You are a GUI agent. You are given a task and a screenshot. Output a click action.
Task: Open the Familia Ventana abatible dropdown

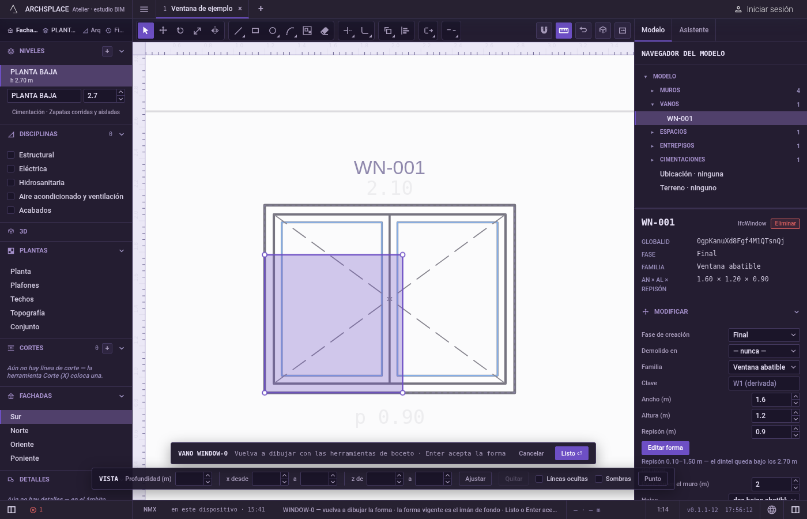764,367
